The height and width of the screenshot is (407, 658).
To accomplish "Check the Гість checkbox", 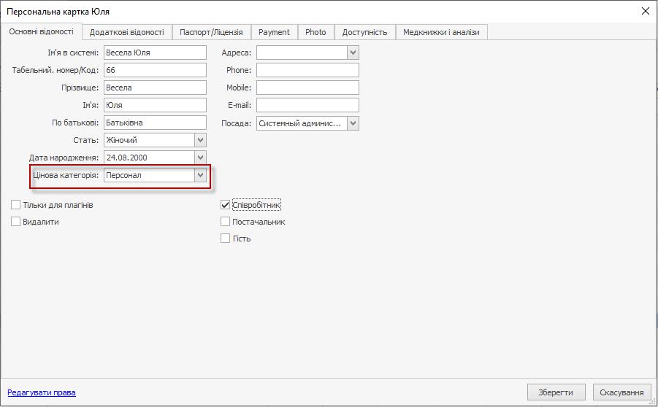I will [x=226, y=239].
